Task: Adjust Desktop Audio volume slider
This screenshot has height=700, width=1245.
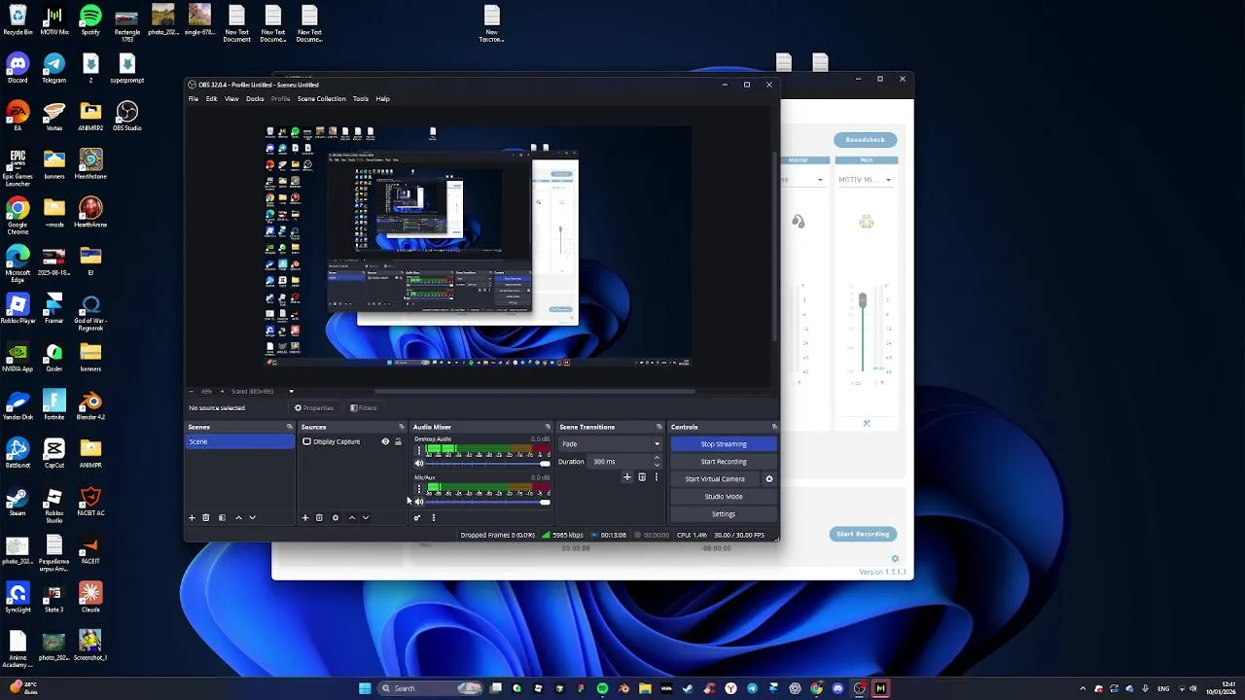Action: tap(486, 463)
